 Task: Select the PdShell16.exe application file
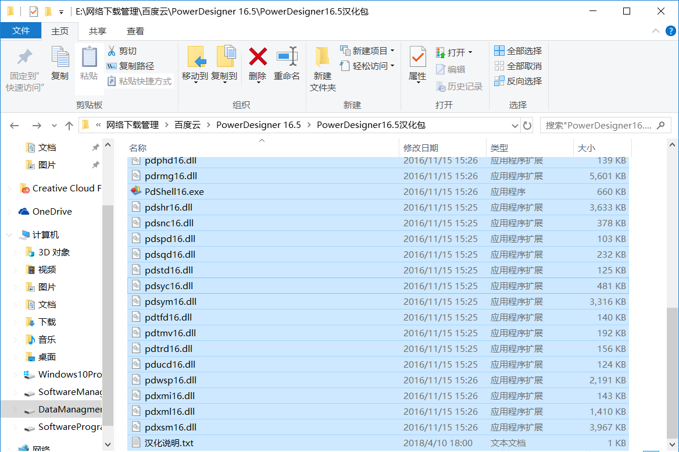tap(378, 191)
